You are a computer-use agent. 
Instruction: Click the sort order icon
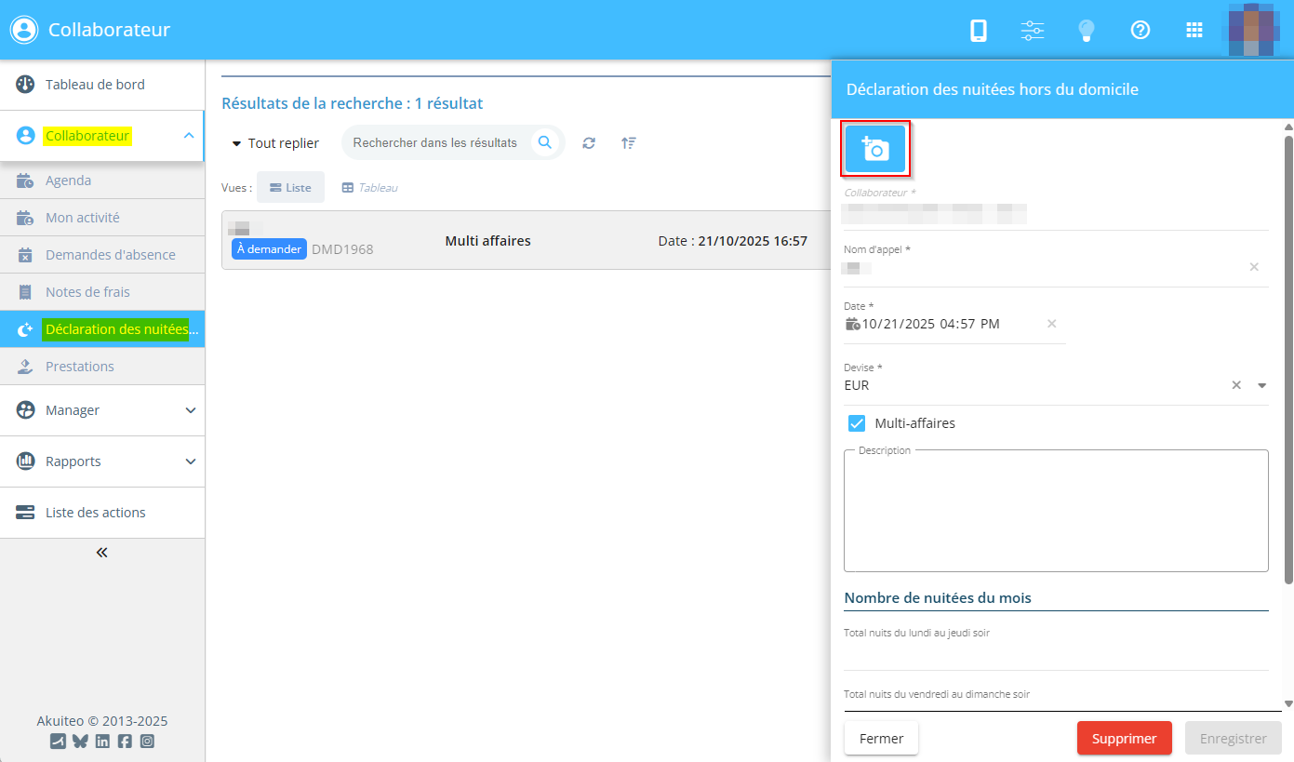pos(629,143)
